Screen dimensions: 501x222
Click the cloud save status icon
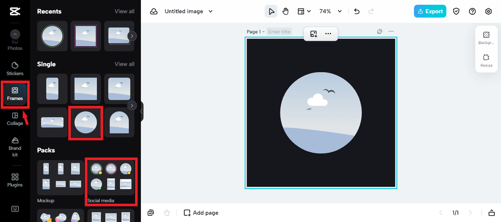pos(154,11)
